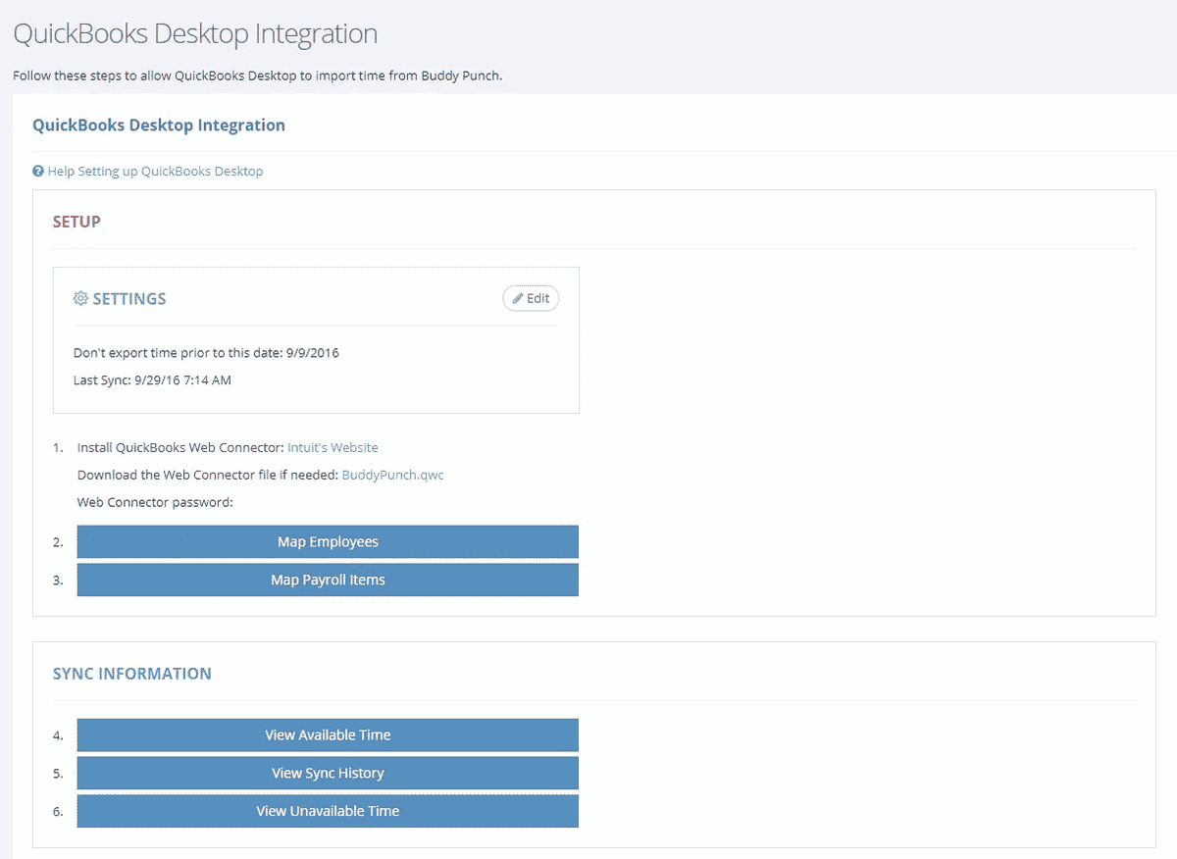Select the 'Don't export time prior' date text
Screen dimensions: 1177x859
point(206,353)
